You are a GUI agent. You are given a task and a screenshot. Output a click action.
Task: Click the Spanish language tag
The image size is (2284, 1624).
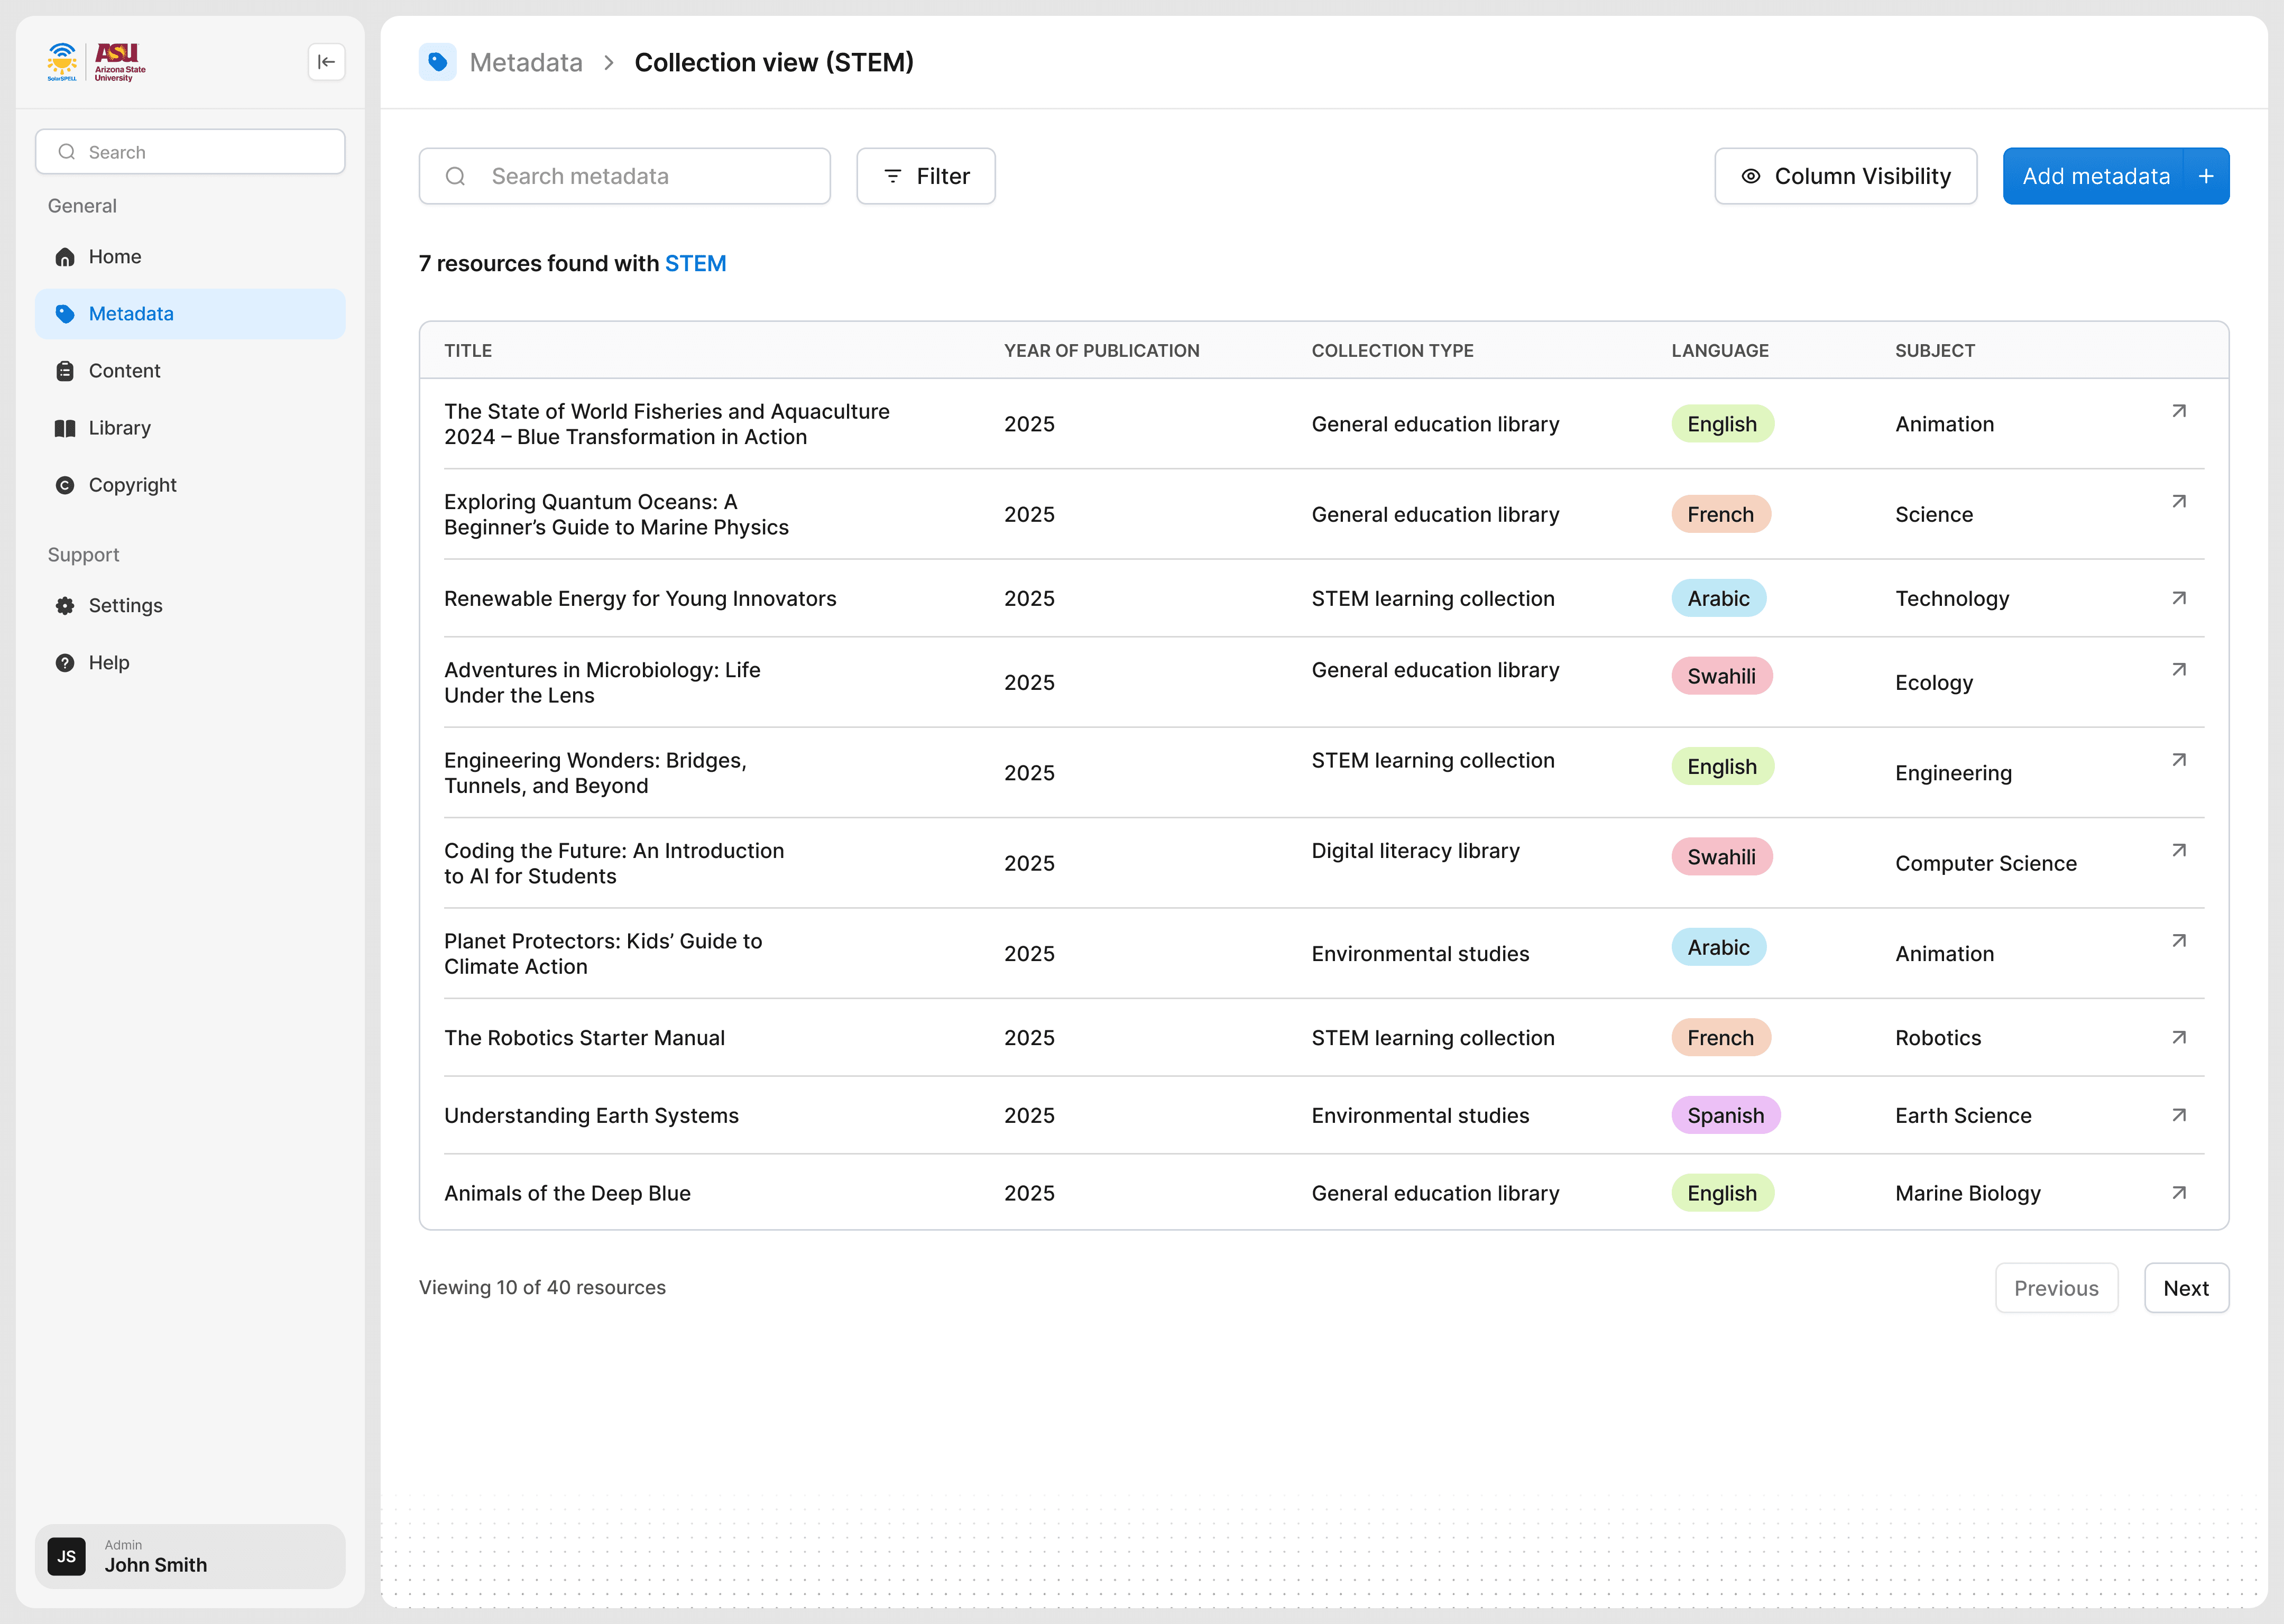pos(1725,1115)
